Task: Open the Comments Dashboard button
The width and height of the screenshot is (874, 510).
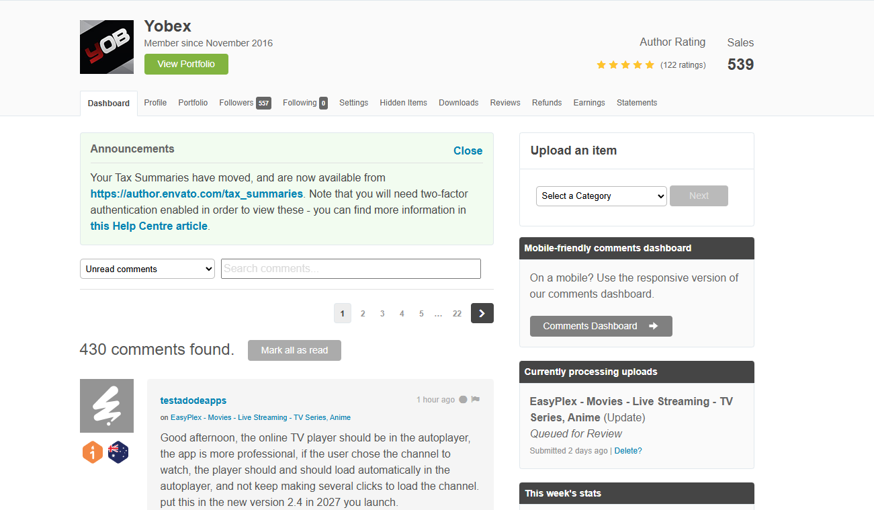Action: (x=601, y=326)
